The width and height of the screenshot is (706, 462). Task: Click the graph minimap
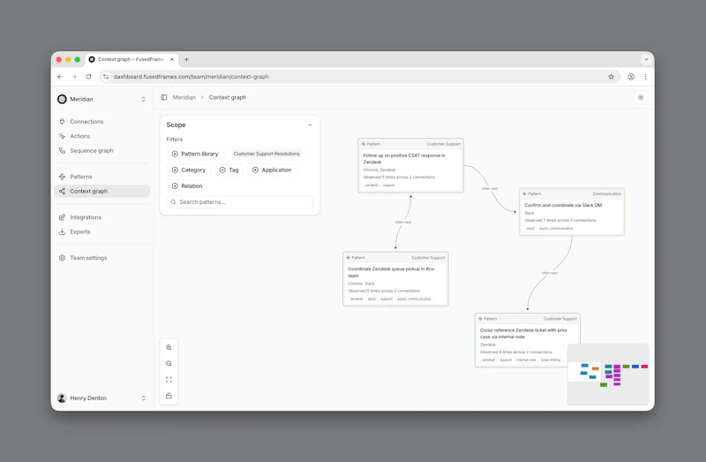[x=608, y=375]
